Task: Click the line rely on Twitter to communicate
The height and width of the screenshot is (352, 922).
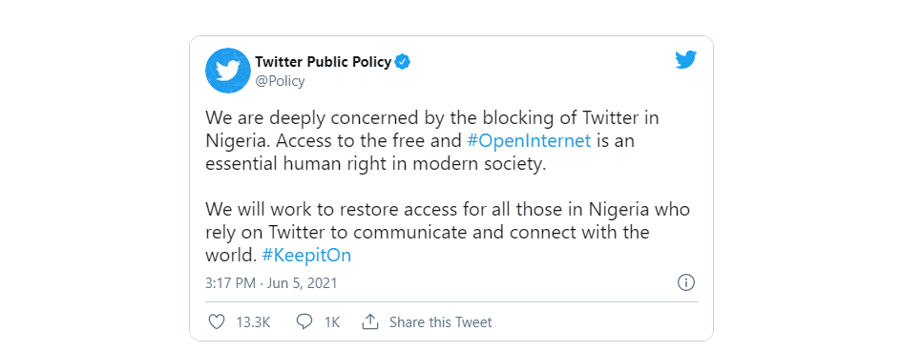Action: (428, 232)
